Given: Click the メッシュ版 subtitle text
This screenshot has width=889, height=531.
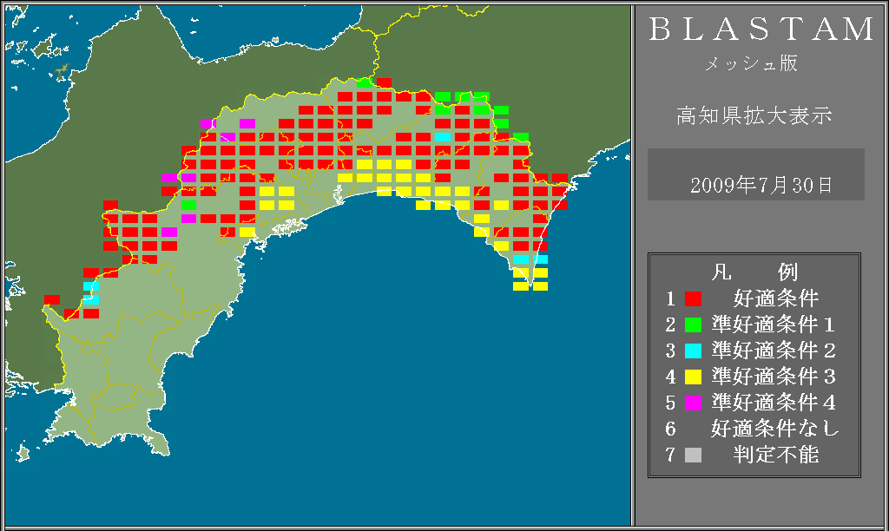Looking at the screenshot, I should tap(751, 62).
